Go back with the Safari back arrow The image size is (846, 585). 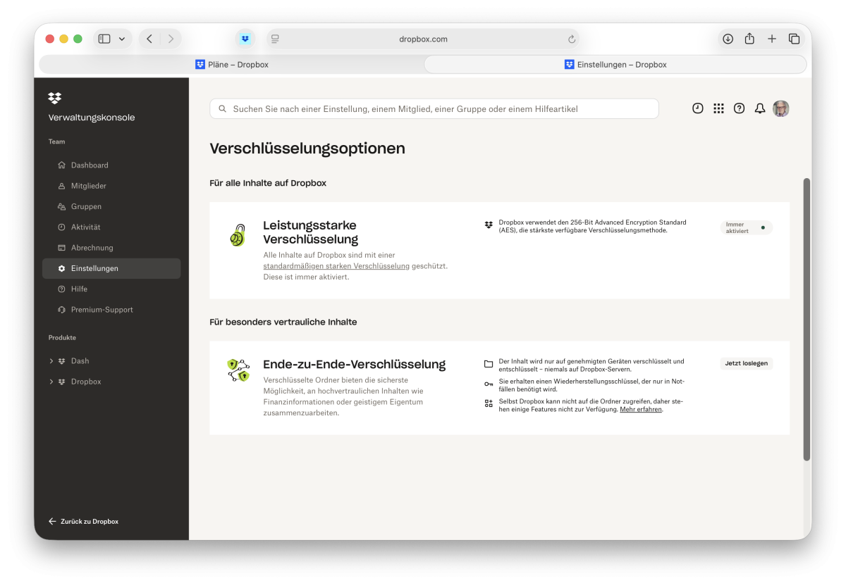tap(149, 39)
